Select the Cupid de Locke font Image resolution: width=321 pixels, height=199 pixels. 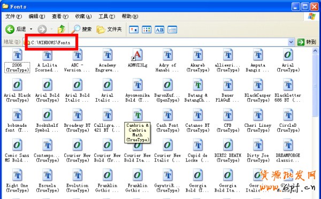[197, 151]
